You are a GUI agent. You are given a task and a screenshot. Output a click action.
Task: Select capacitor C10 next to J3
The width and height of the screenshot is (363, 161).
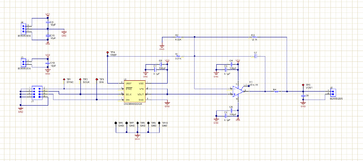[x=47, y=64]
